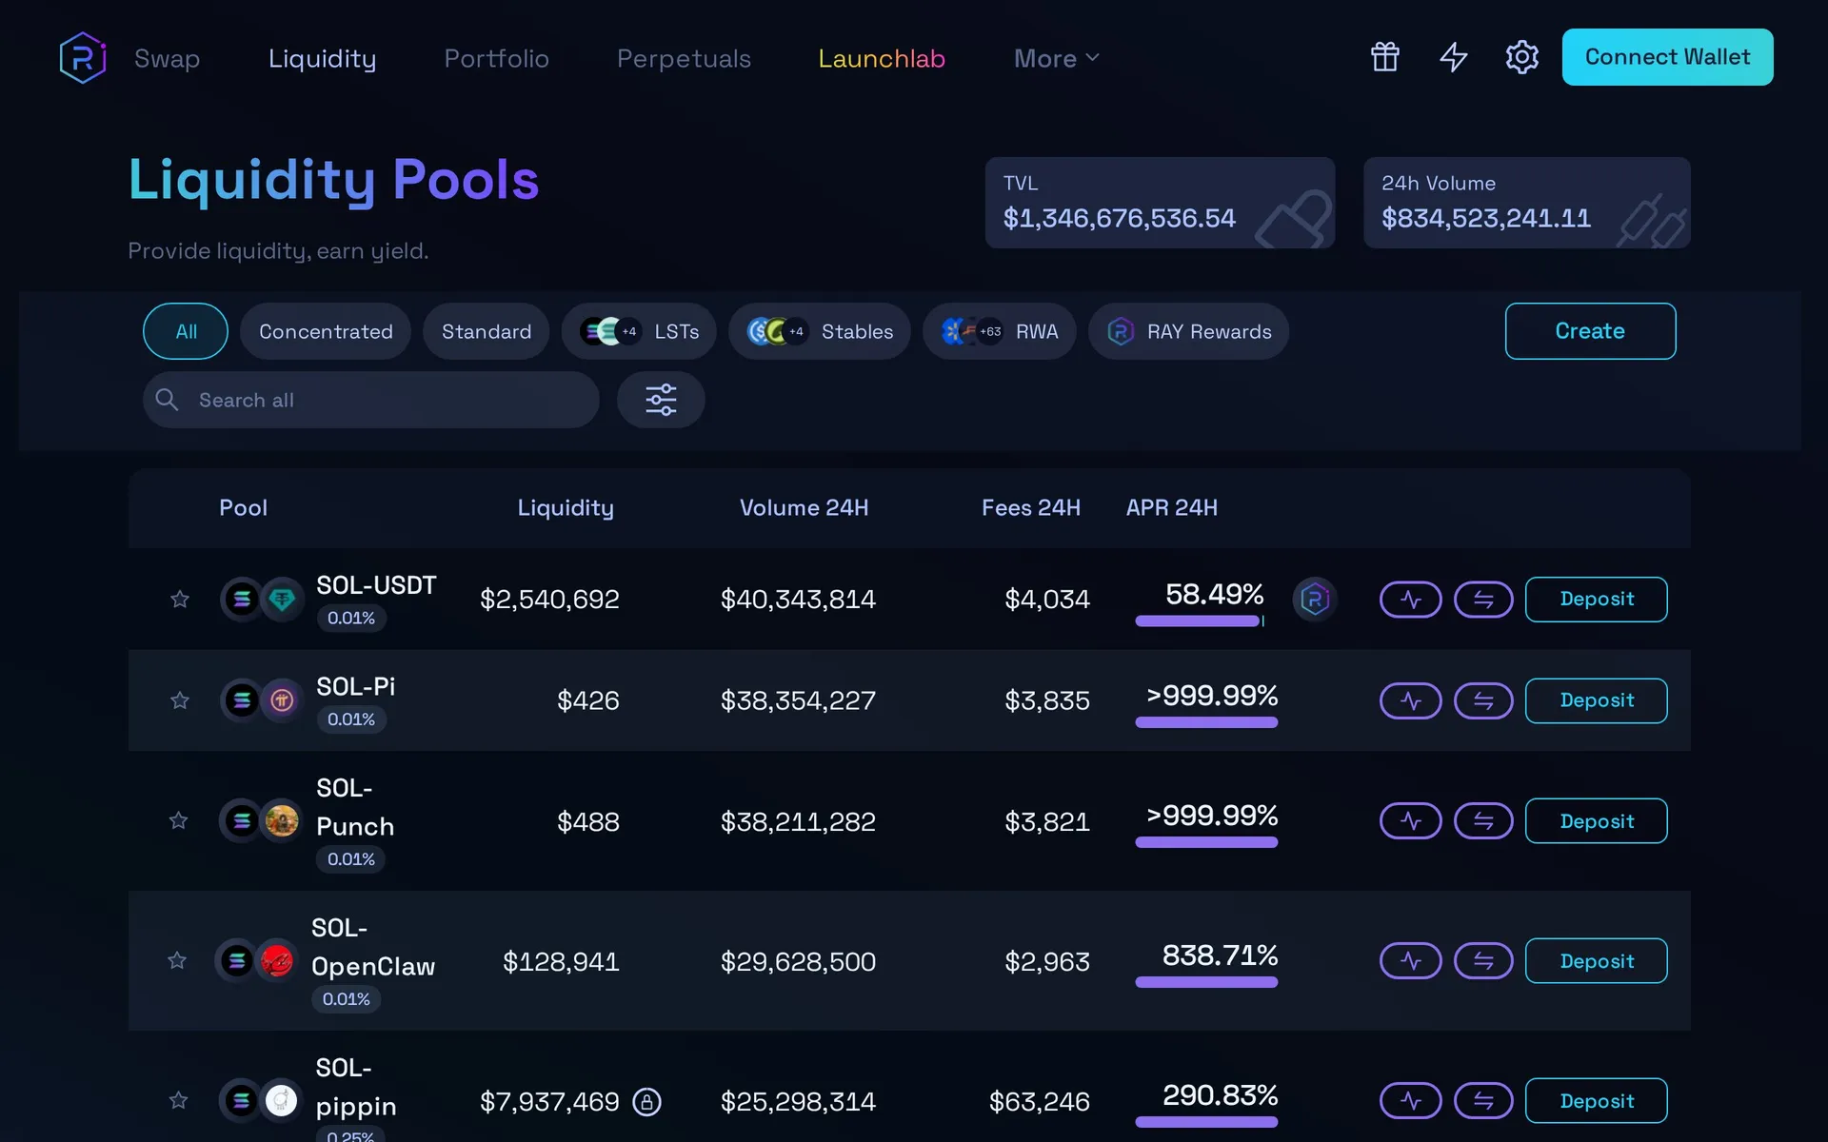The image size is (1828, 1142).
Task: Open the advanced filter options panel
Action: point(661,400)
